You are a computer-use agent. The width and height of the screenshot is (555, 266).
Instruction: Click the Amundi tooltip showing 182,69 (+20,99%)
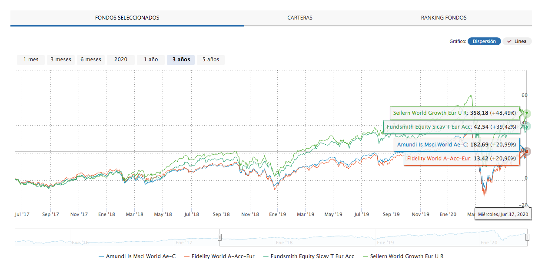(x=457, y=144)
